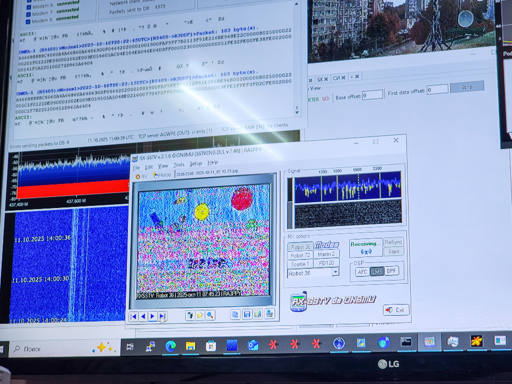Toggle the Modem 6 checkbox
The width and height of the screenshot is (512, 384).
click(29, 7)
